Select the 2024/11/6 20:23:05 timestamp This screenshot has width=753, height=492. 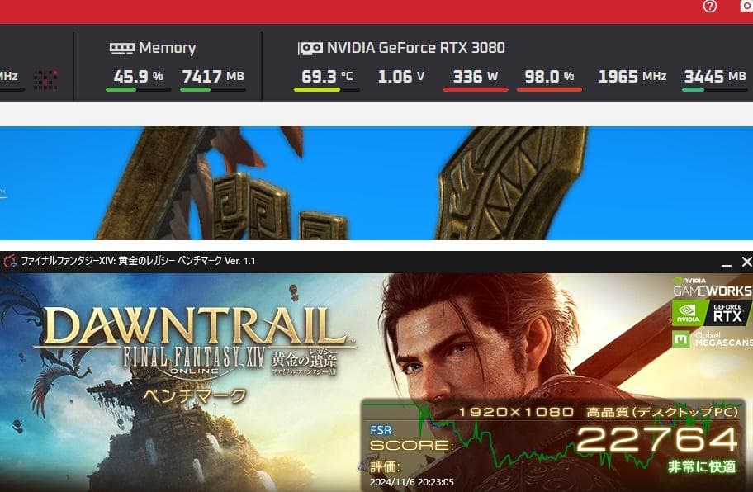(411, 482)
